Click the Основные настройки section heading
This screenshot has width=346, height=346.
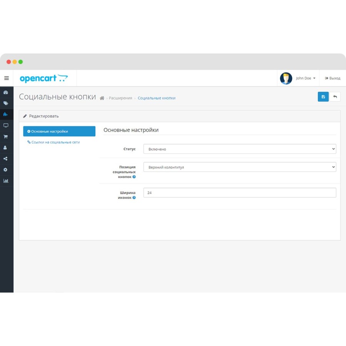tap(131, 130)
